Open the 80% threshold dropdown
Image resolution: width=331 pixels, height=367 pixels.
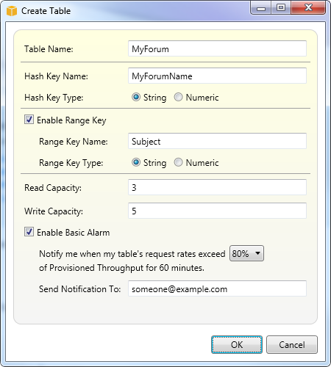pyautogui.click(x=246, y=253)
